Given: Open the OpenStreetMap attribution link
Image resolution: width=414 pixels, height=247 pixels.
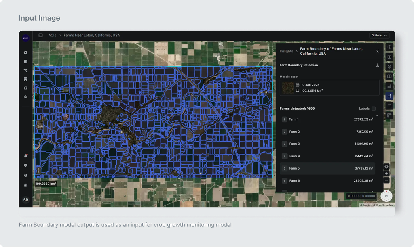Looking at the screenshot, I should tap(385, 205).
